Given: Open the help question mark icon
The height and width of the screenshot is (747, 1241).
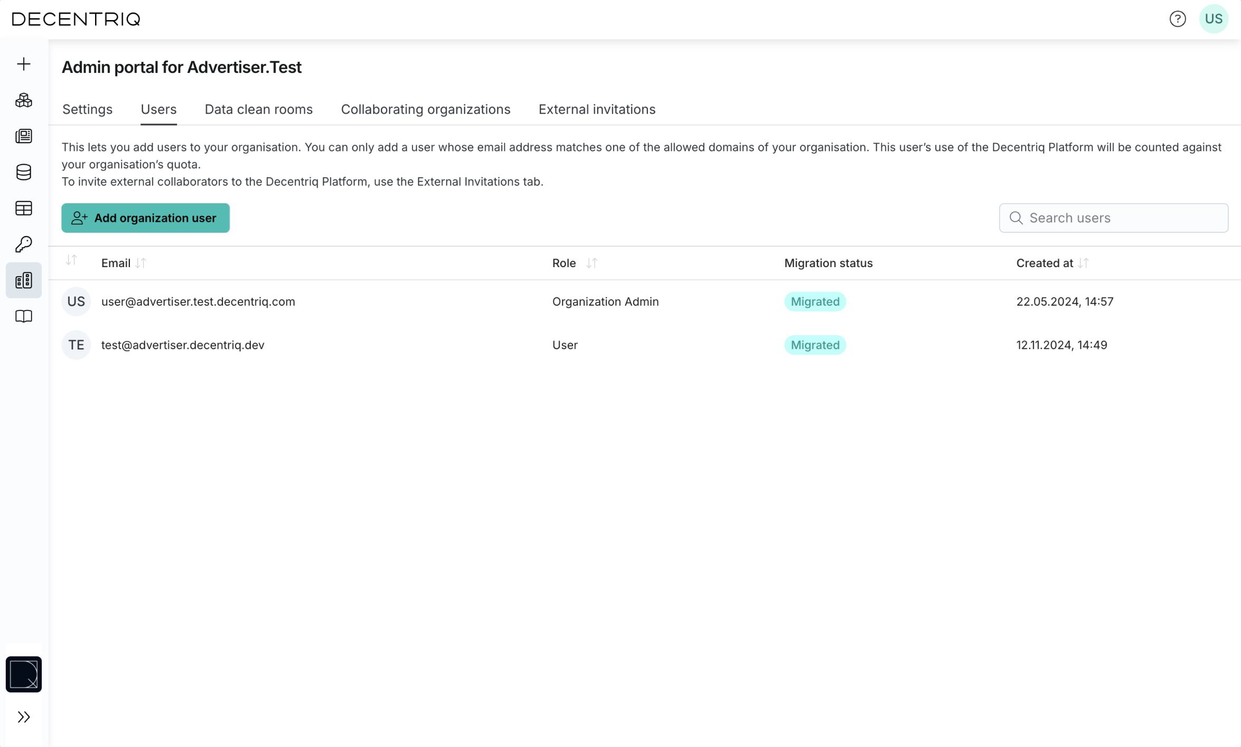Looking at the screenshot, I should pos(1177,19).
